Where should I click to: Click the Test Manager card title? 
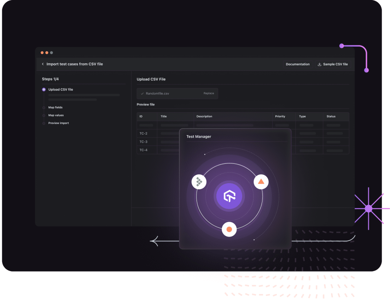(x=199, y=137)
